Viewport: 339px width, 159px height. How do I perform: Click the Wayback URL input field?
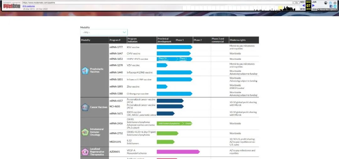point(157,3)
